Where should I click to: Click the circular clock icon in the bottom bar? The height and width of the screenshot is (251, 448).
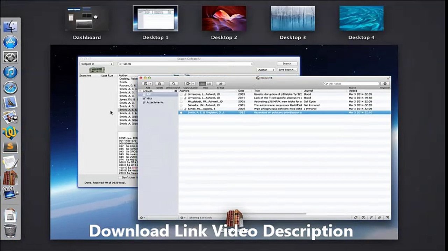363,218
